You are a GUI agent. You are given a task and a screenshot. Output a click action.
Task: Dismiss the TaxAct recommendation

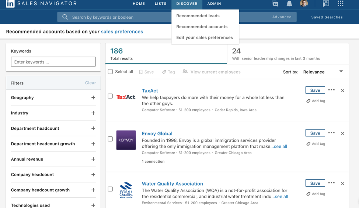coord(342,91)
